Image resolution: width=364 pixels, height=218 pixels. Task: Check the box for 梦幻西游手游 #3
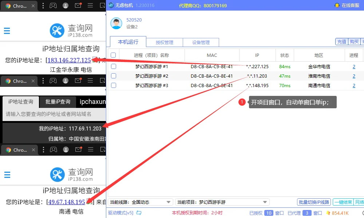coord(114,85)
